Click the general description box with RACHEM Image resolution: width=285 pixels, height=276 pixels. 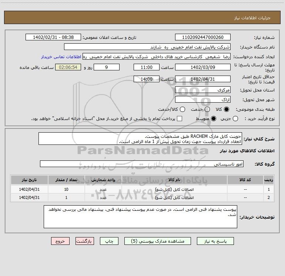click(140, 139)
